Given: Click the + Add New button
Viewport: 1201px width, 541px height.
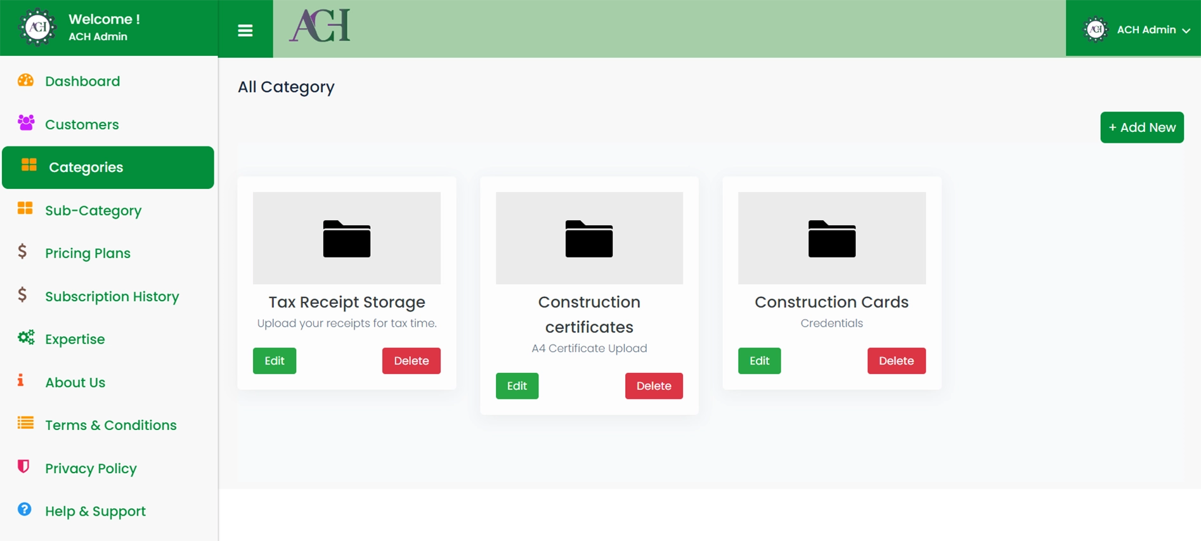Looking at the screenshot, I should click(1142, 127).
